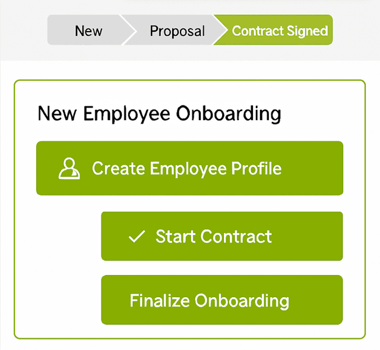
Task: Click the checkmark icon on Start Contract
Action: click(x=137, y=237)
